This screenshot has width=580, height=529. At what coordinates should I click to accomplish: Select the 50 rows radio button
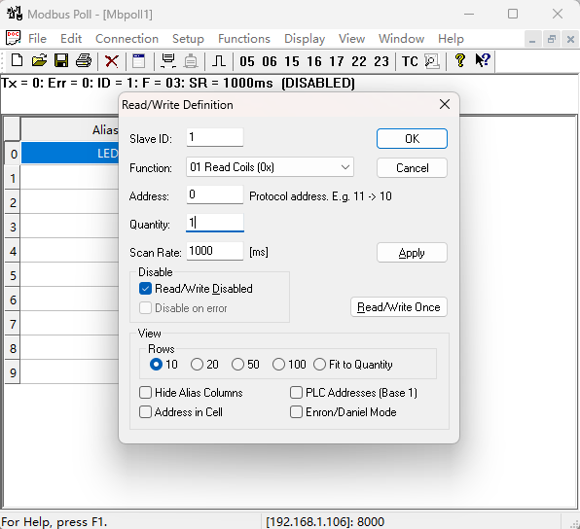pos(237,365)
